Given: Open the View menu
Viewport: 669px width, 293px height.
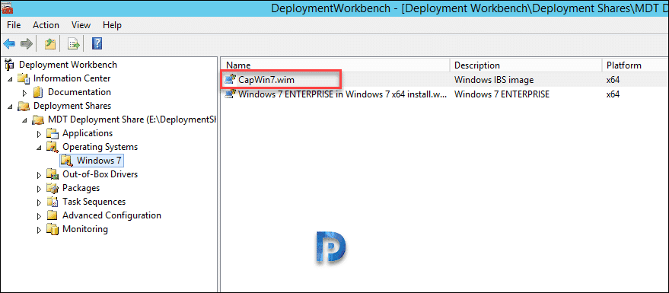Looking at the screenshot, I should pos(81,25).
